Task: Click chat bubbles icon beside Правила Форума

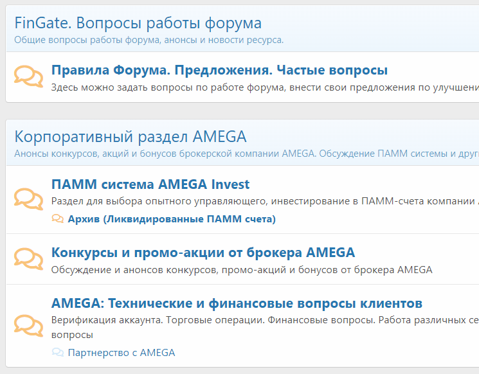Action: pos(29,76)
